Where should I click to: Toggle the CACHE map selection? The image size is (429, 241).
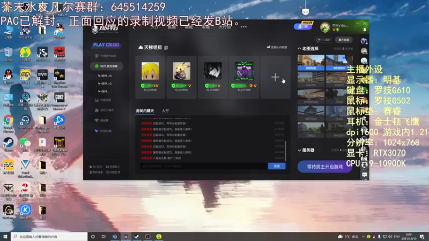pyautogui.click(x=311, y=79)
